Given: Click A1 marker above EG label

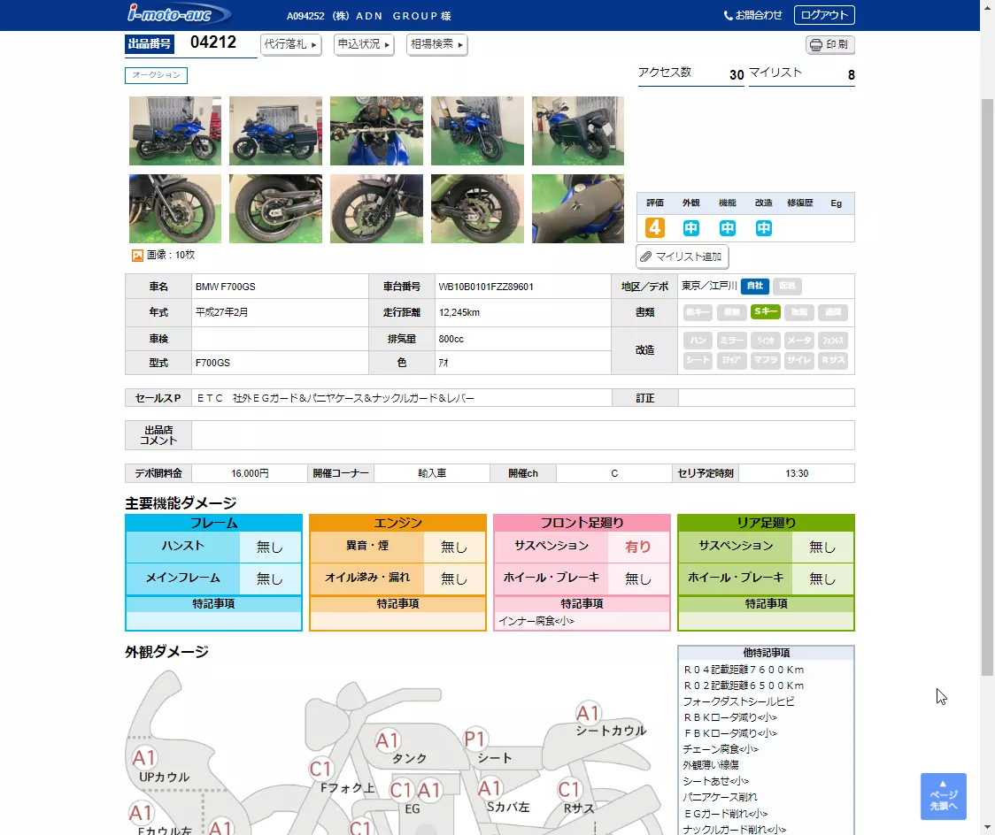Looking at the screenshot, I should point(429,790).
